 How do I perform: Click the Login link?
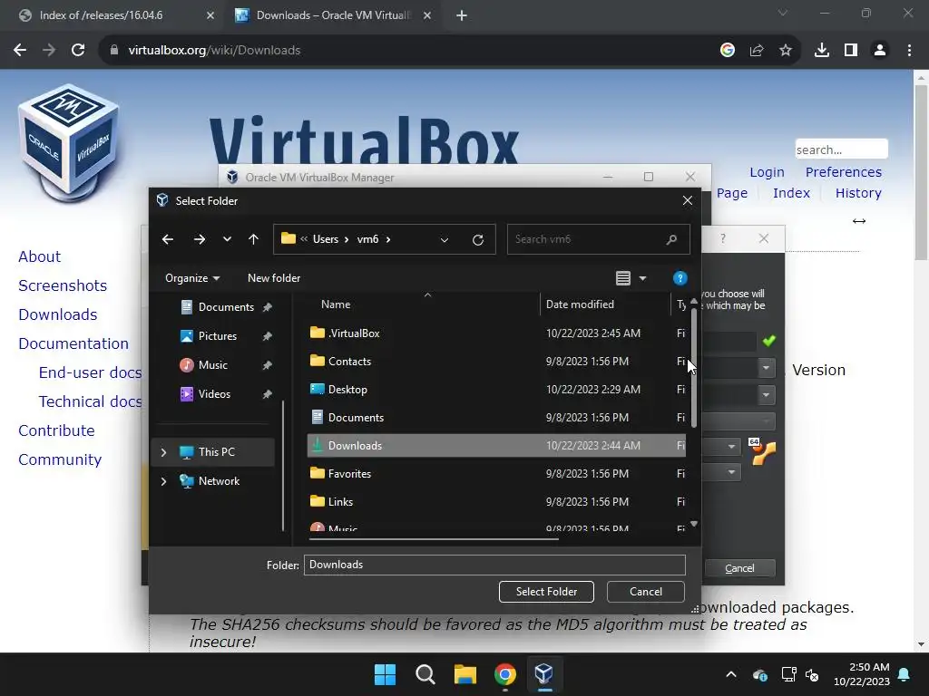pyautogui.click(x=767, y=172)
